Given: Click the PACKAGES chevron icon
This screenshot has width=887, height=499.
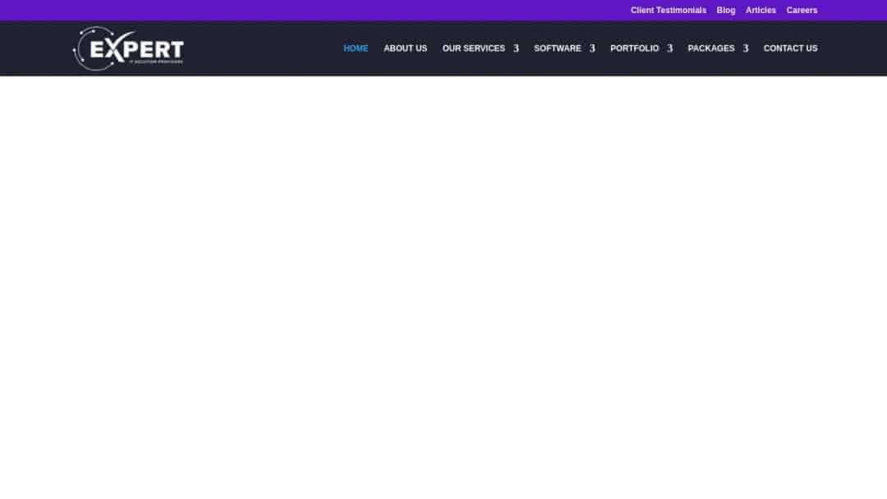Looking at the screenshot, I should coord(746,48).
